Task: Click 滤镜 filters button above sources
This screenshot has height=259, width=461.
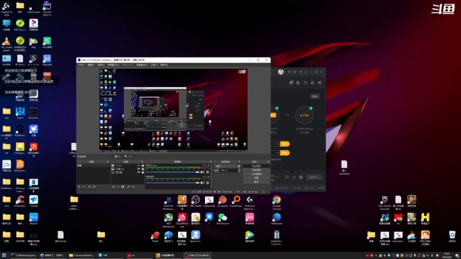Action: [x=128, y=157]
